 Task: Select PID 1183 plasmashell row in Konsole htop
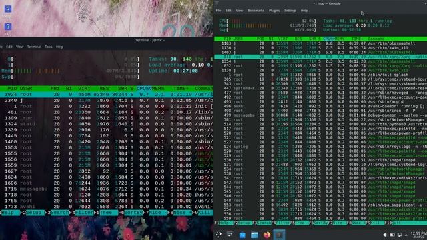(x=320, y=43)
